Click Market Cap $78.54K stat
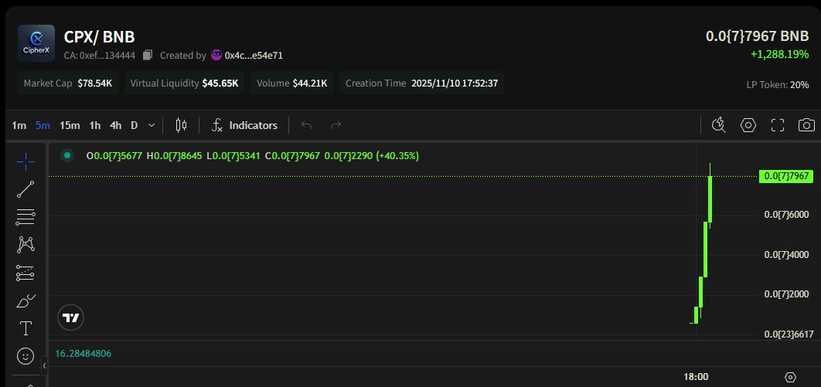The height and width of the screenshot is (387, 821). pos(68,83)
